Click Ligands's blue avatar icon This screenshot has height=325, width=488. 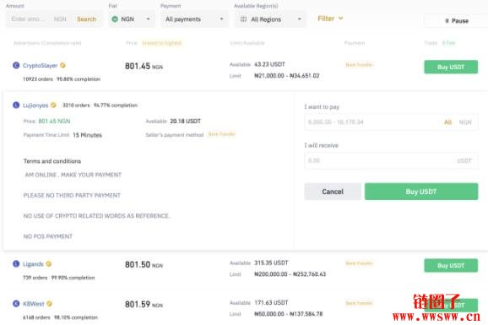[16, 264]
